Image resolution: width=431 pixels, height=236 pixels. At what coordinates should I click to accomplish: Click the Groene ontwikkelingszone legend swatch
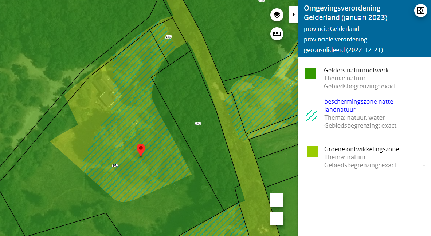pos(312,152)
